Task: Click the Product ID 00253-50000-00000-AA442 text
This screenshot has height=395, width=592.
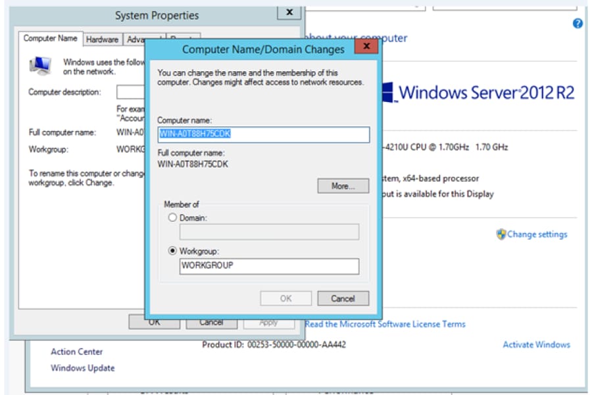Action: (274, 344)
